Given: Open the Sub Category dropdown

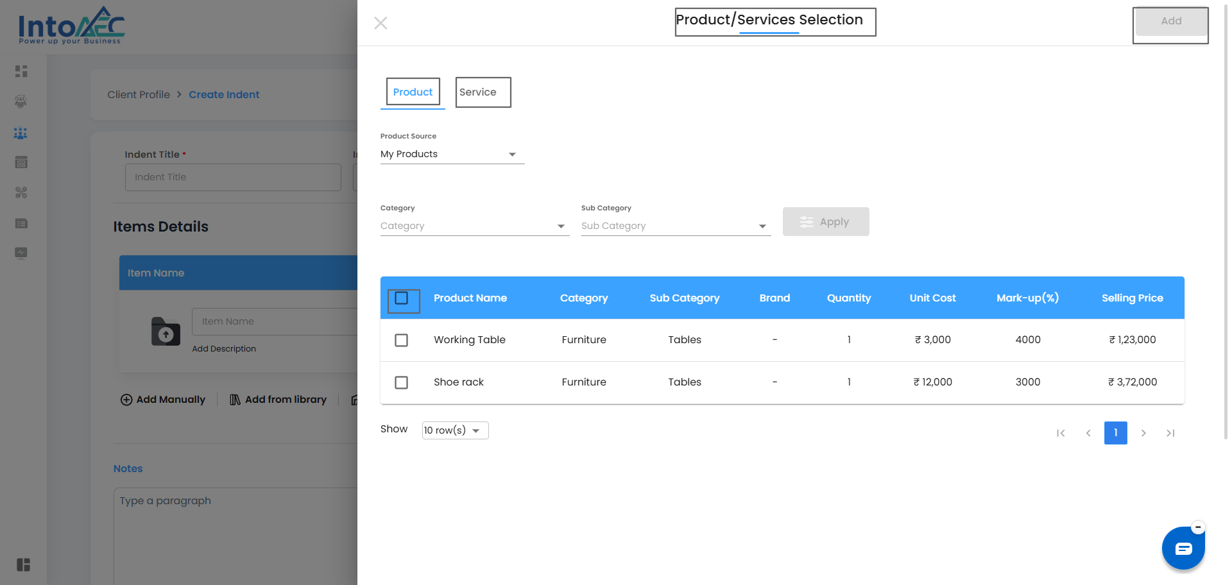Looking at the screenshot, I should click(x=675, y=226).
